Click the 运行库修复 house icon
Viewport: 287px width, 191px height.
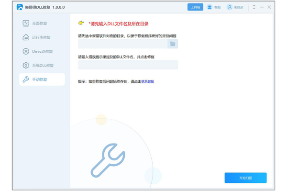[26, 37]
